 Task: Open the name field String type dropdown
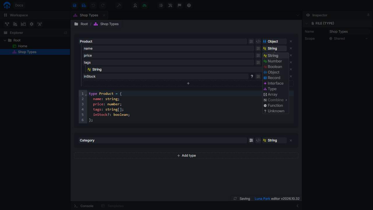[x=275, y=48]
